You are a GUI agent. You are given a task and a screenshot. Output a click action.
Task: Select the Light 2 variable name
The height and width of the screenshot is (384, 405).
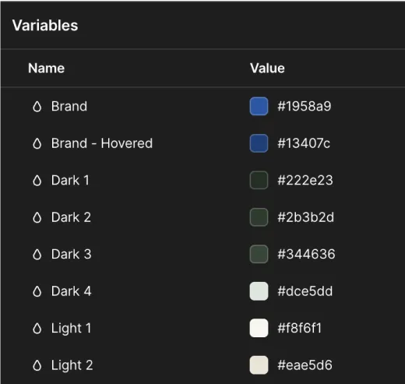point(72,365)
